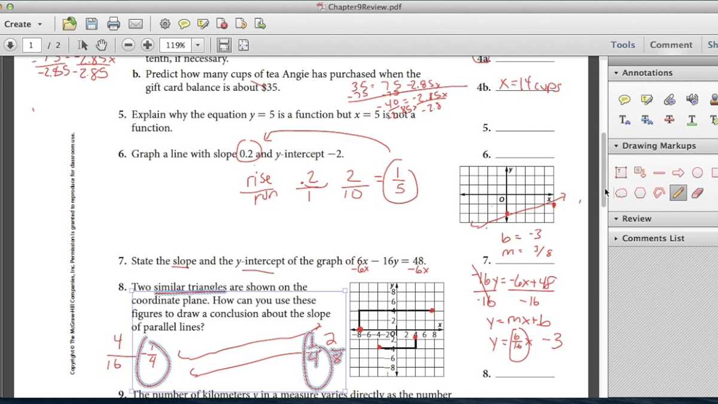This screenshot has width=718, height=404.
Task: Click the extract page icon with green arrow
Action: click(260, 24)
